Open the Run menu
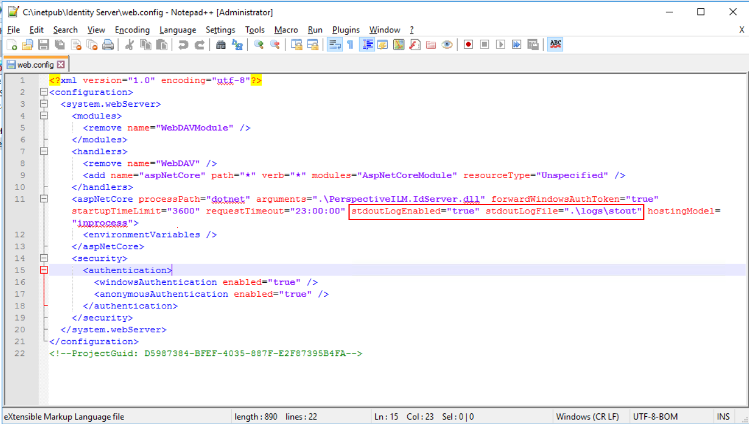Image resolution: width=749 pixels, height=424 pixels. coord(315,30)
